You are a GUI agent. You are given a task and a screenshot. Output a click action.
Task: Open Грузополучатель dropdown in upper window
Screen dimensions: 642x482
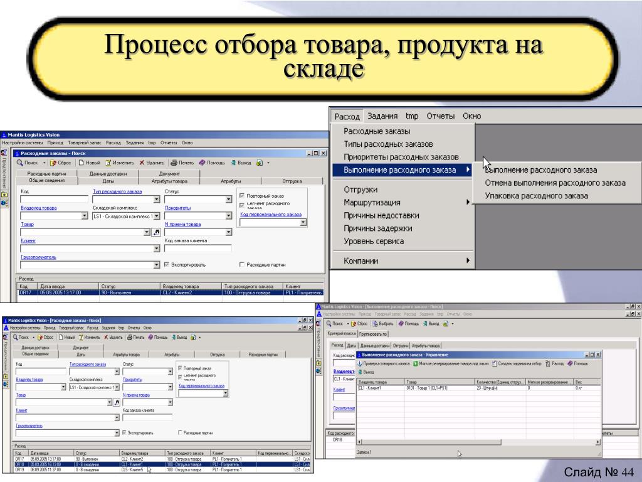[x=156, y=265]
